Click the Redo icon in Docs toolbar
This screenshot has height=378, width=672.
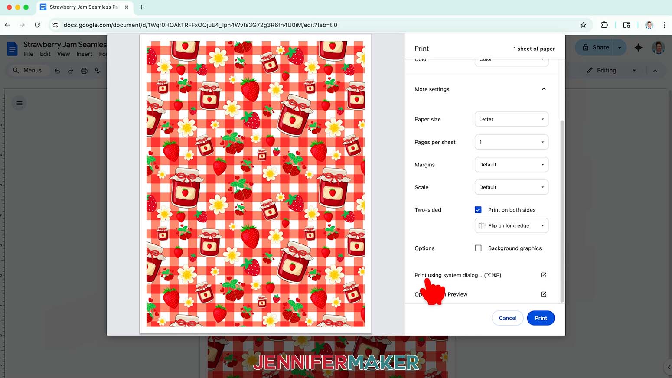pos(70,71)
